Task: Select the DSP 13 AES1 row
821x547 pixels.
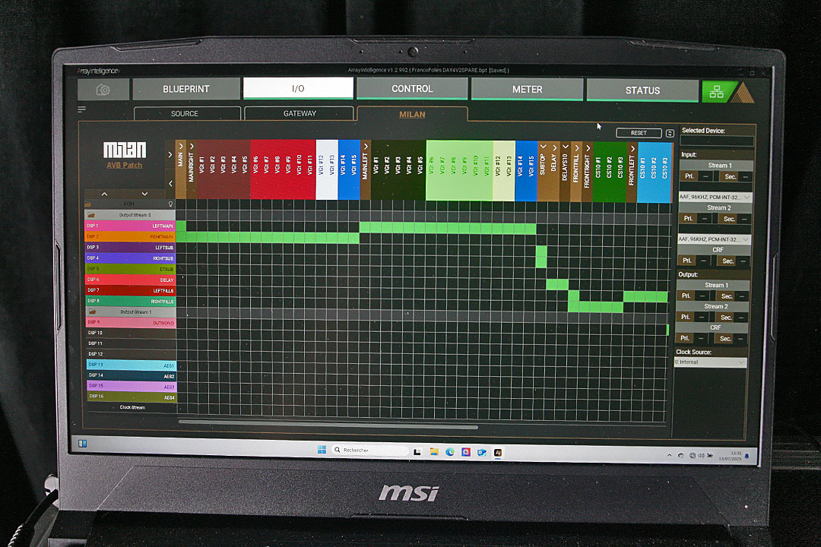Action: (x=132, y=365)
